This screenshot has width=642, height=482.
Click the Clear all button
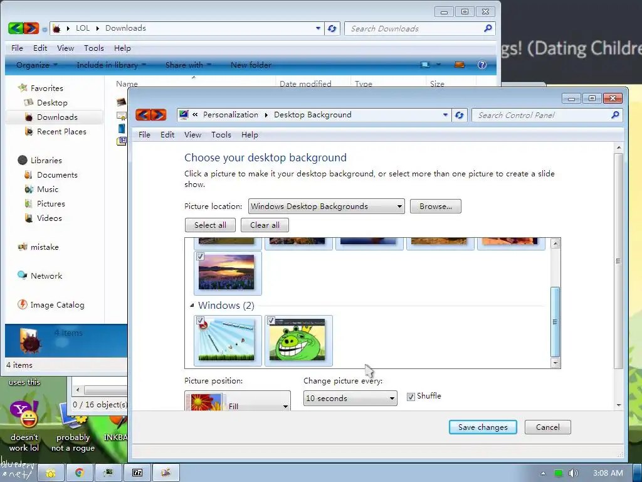[x=265, y=225]
